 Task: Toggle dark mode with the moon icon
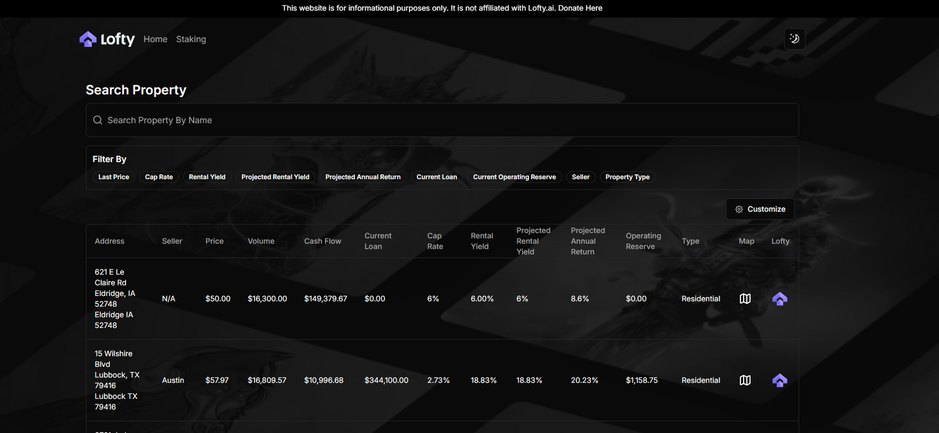point(794,39)
